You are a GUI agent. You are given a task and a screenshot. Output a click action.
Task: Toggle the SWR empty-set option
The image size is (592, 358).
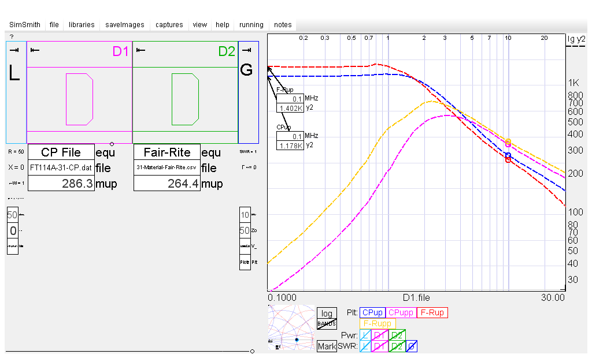click(x=412, y=346)
